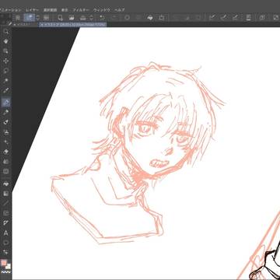Click the Fill command icon in top bar

(x=150, y=18)
